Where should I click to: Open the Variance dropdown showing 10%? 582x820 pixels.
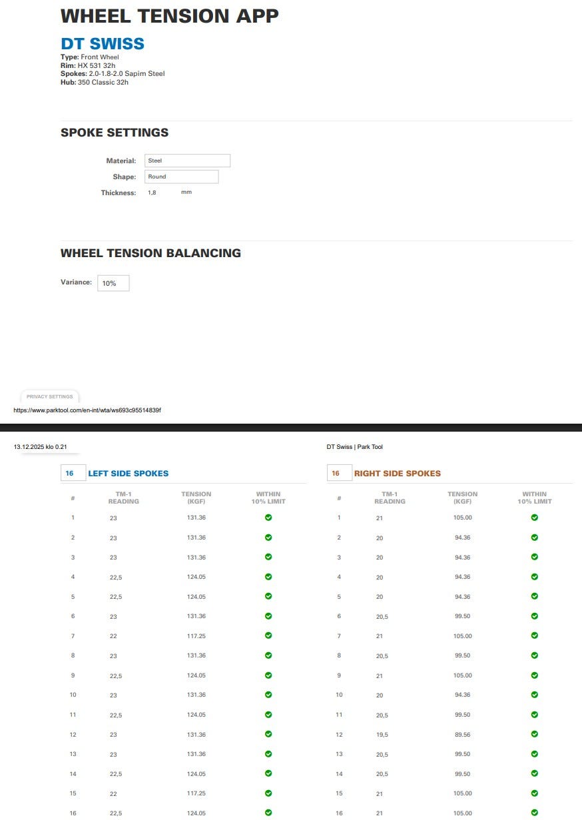(113, 283)
